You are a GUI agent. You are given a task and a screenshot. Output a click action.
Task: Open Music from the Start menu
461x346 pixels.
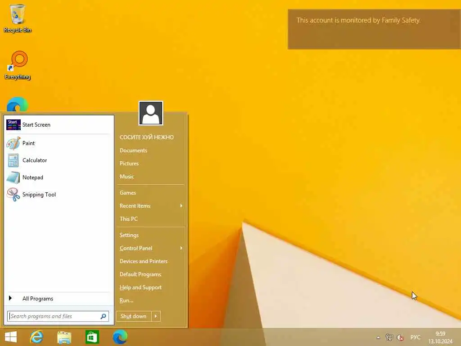click(127, 177)
